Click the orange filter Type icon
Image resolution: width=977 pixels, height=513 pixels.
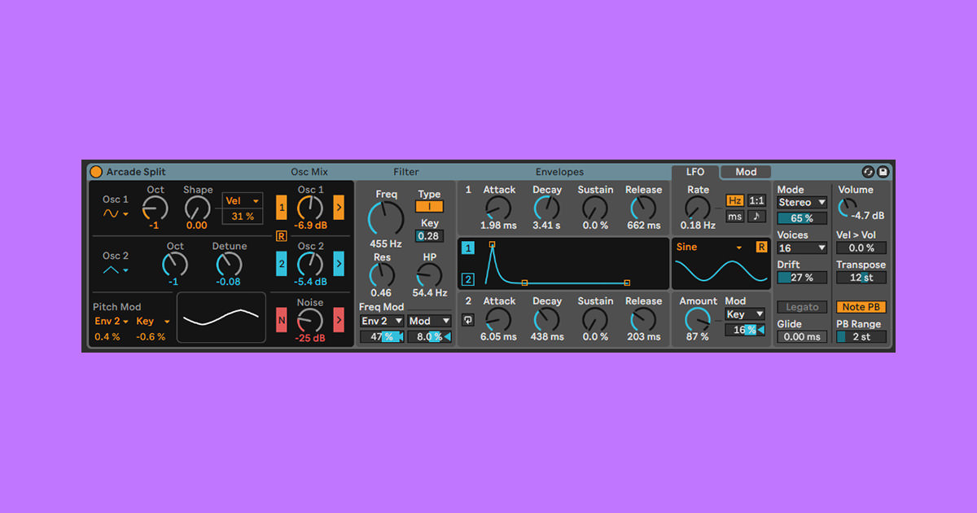(x=429, y=207)
